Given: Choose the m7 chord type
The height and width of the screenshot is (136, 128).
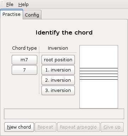Looking at the screenshot, I should pos(24,60).
